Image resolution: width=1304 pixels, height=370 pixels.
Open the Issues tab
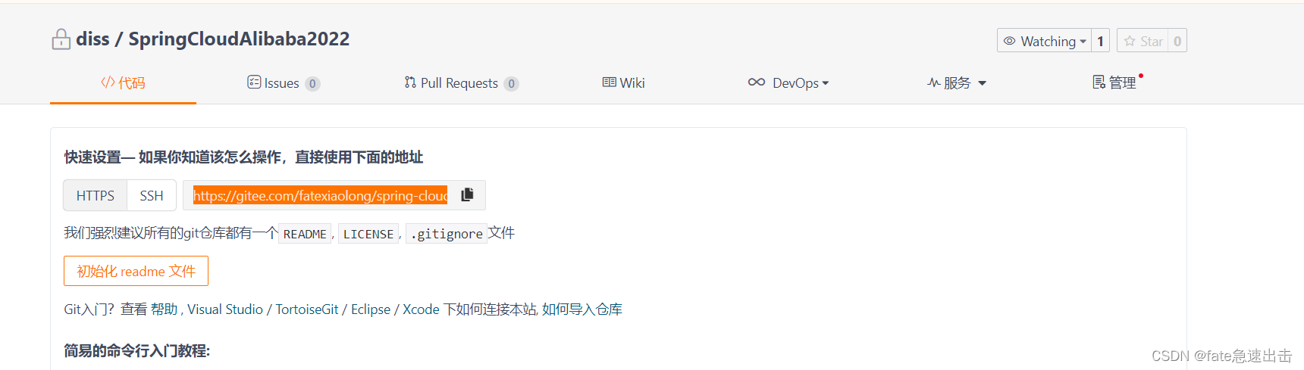(x=284, y=82)
